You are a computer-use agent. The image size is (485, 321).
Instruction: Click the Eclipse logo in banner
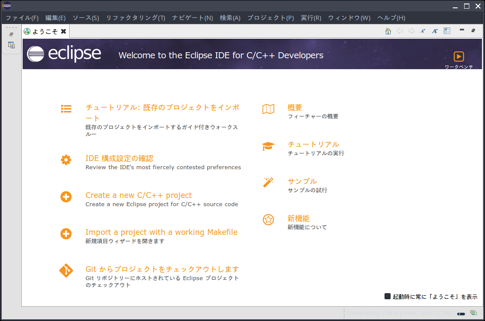(64, 54)
